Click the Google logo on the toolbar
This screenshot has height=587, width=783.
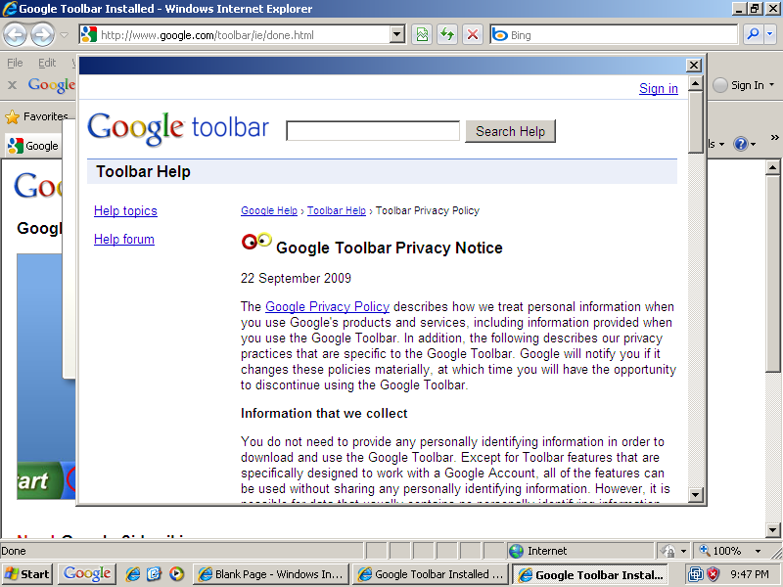[52, 85]
